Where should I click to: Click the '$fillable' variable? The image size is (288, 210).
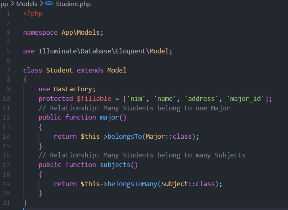click(x=94, y=99)
